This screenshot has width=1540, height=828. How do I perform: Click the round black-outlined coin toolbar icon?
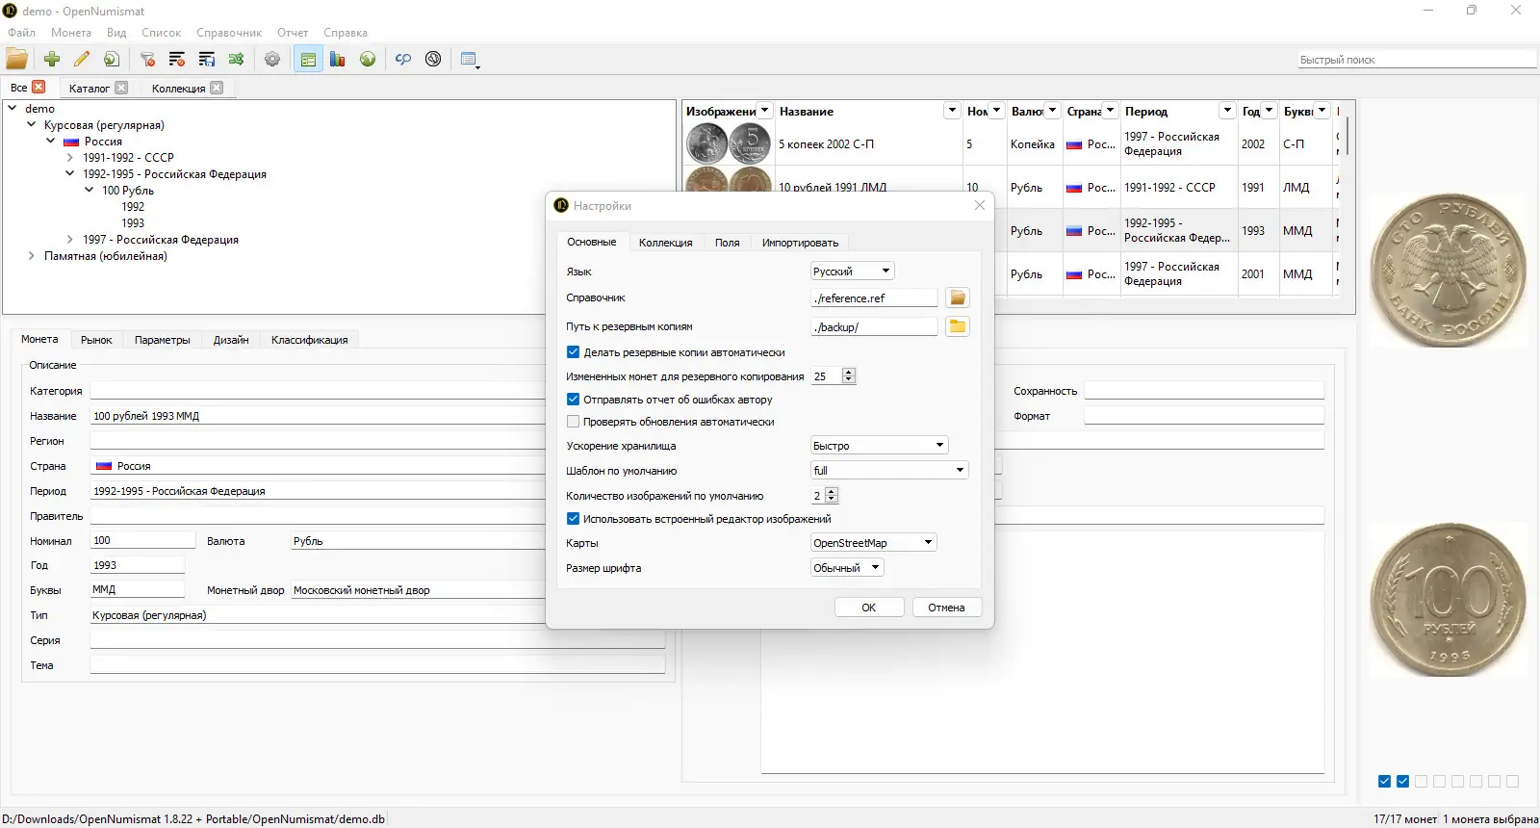433,60
